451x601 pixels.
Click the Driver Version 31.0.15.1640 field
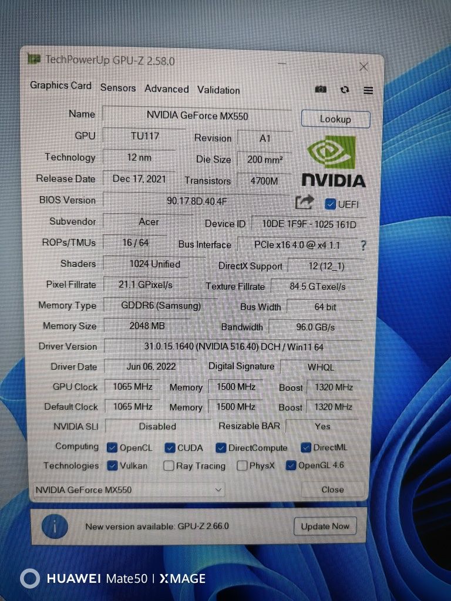coord(234,347)
